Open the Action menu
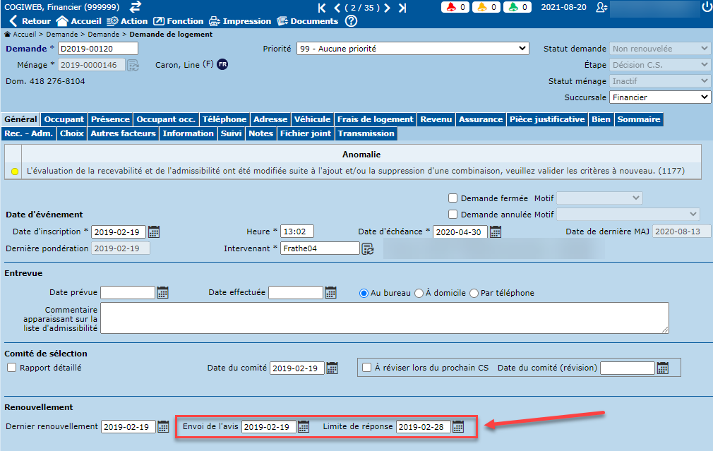The height and width of the screenshot is (451, 713). [126, 21]
